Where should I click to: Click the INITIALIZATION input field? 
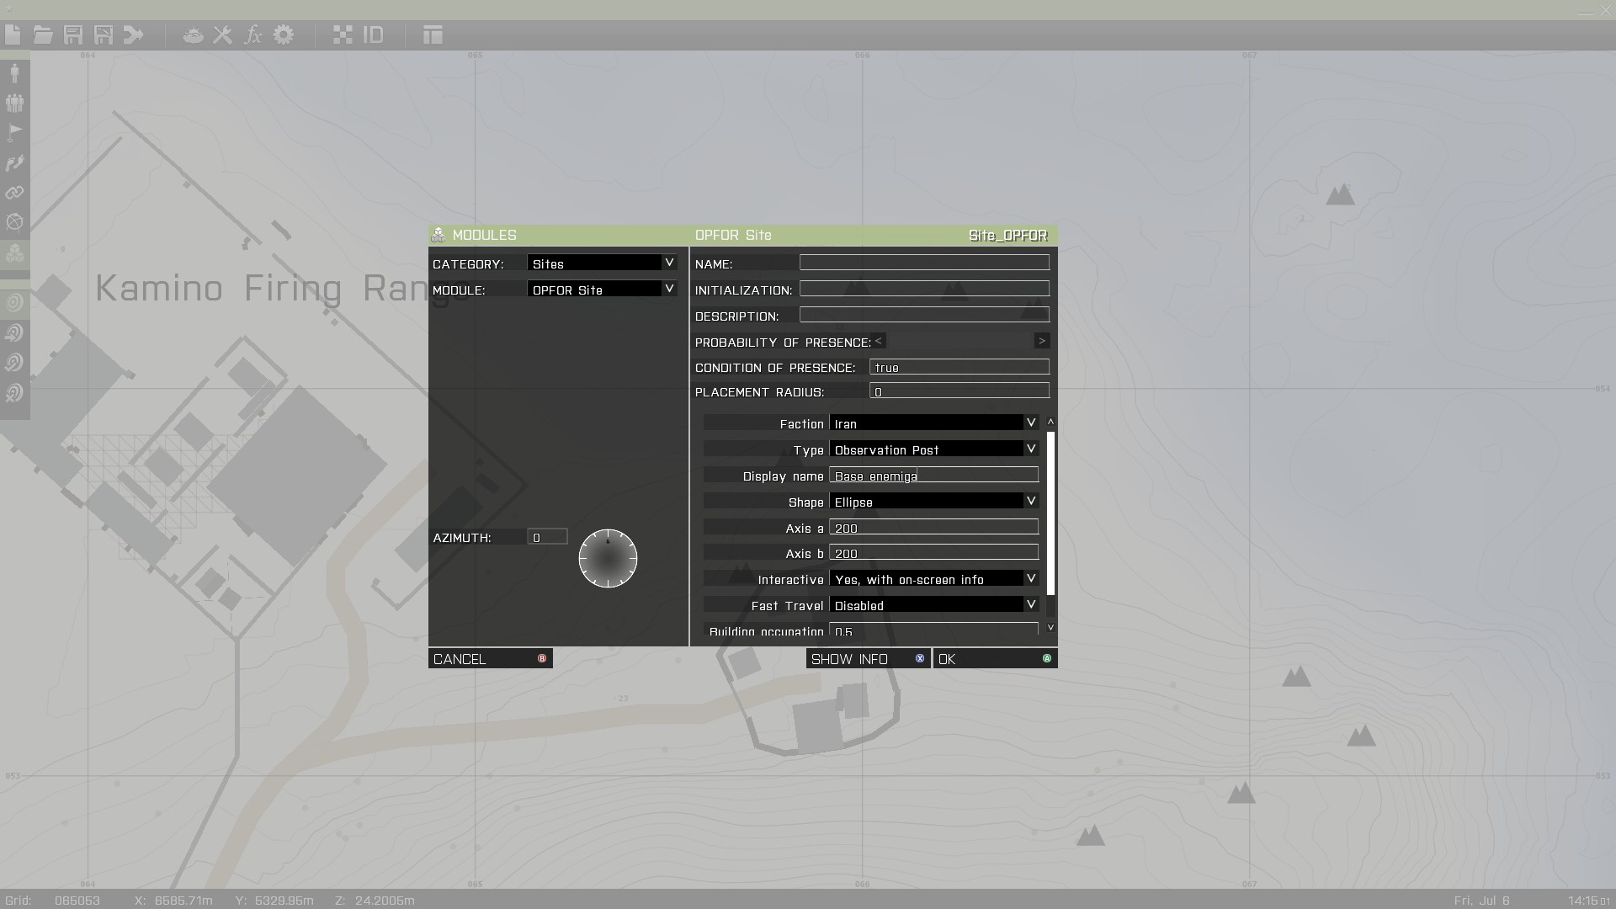click(924, 289)
